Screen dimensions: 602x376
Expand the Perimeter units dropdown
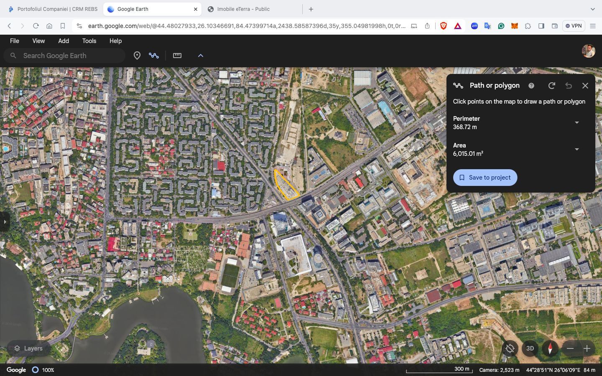[x=577, y=123]
